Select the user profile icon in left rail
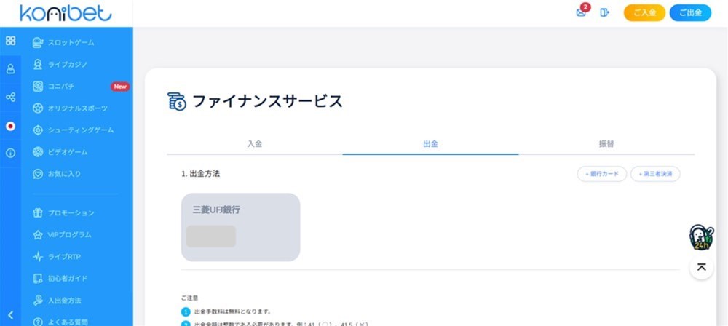The width and height of the screenshot is (728, 326). (10, 69)
